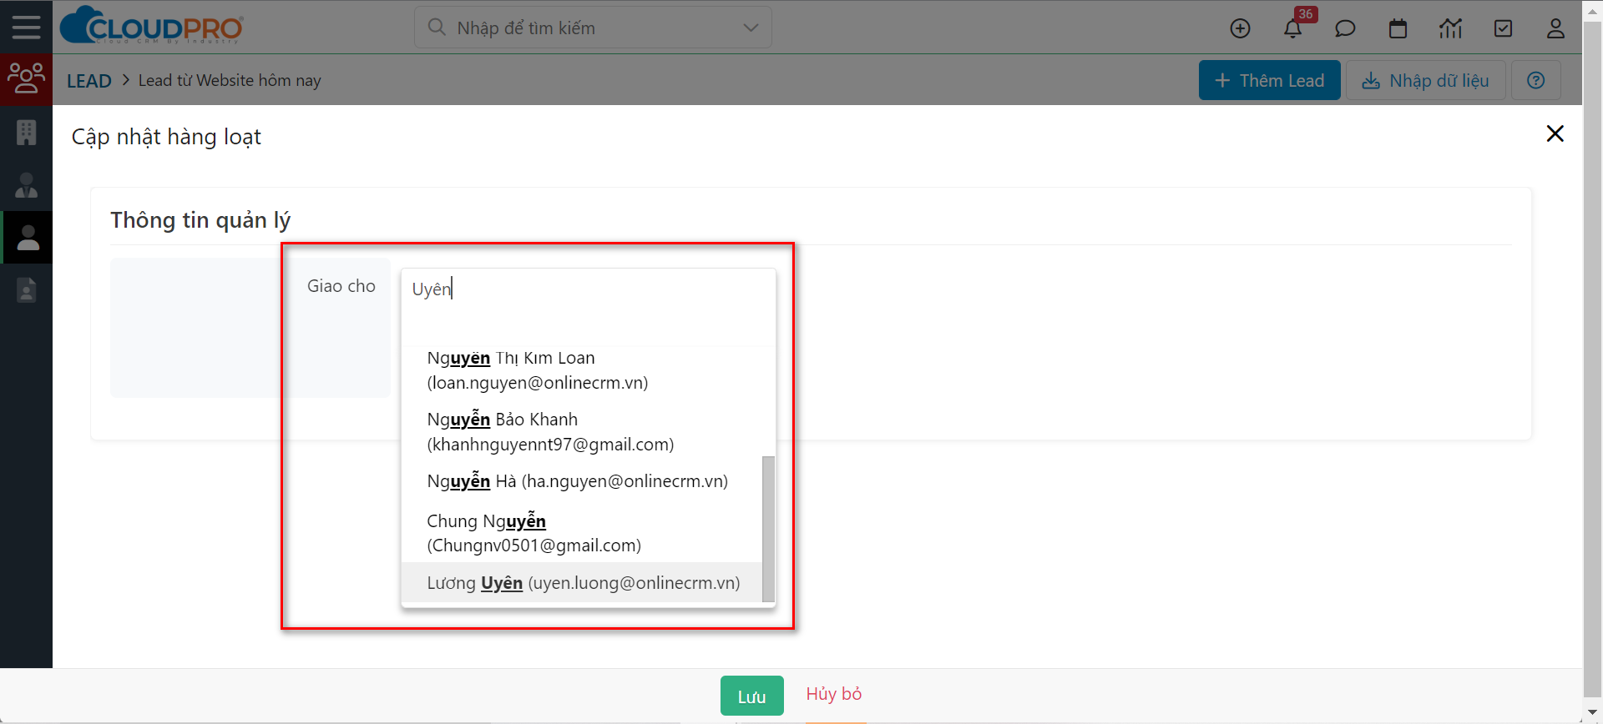Open the tasks checkbox icon

click(x=1503, y=28)
